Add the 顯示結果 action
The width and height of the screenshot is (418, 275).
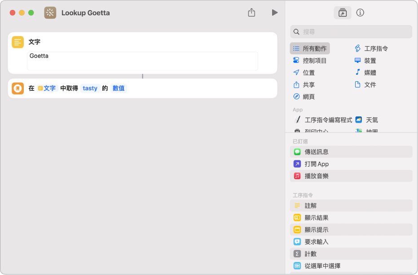coord(351,217)
